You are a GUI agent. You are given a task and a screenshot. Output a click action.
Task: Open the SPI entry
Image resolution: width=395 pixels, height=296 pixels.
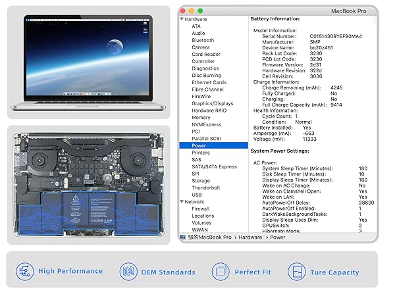196,174
